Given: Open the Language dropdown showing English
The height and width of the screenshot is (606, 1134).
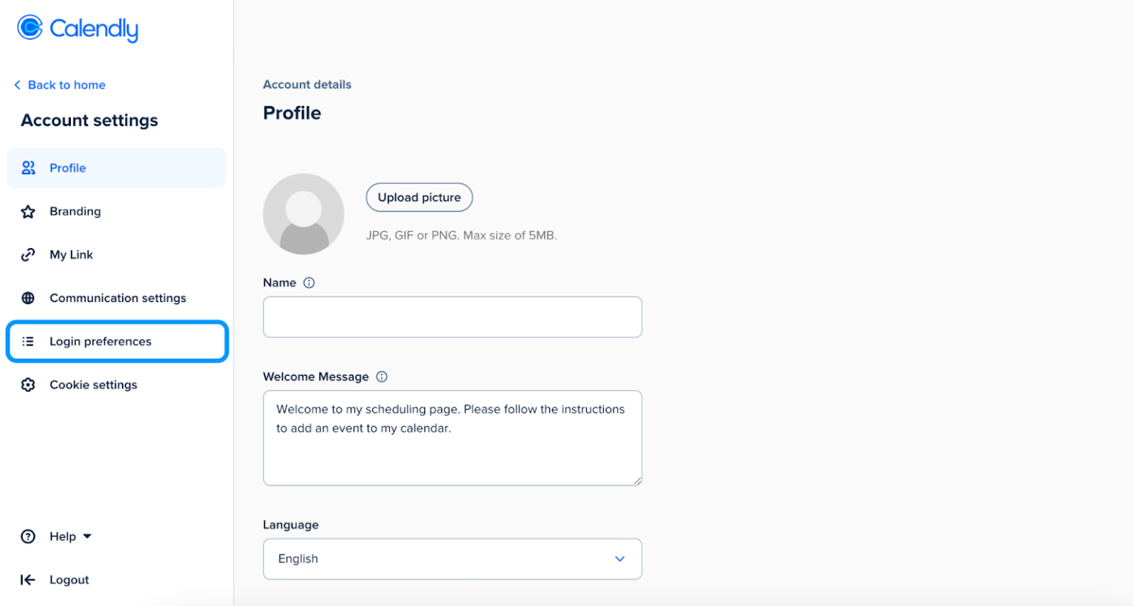Looking at the screenshot, I should tap(453, 559).
